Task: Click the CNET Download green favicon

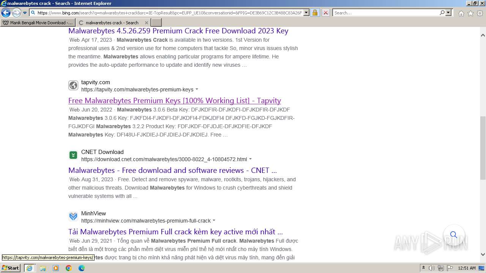Action: click(x=73, y=155)
